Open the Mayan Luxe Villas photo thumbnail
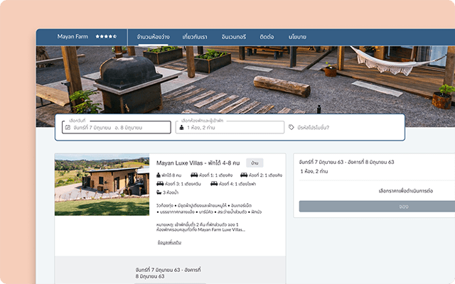455x284 pixels. (x=102, y=185)
